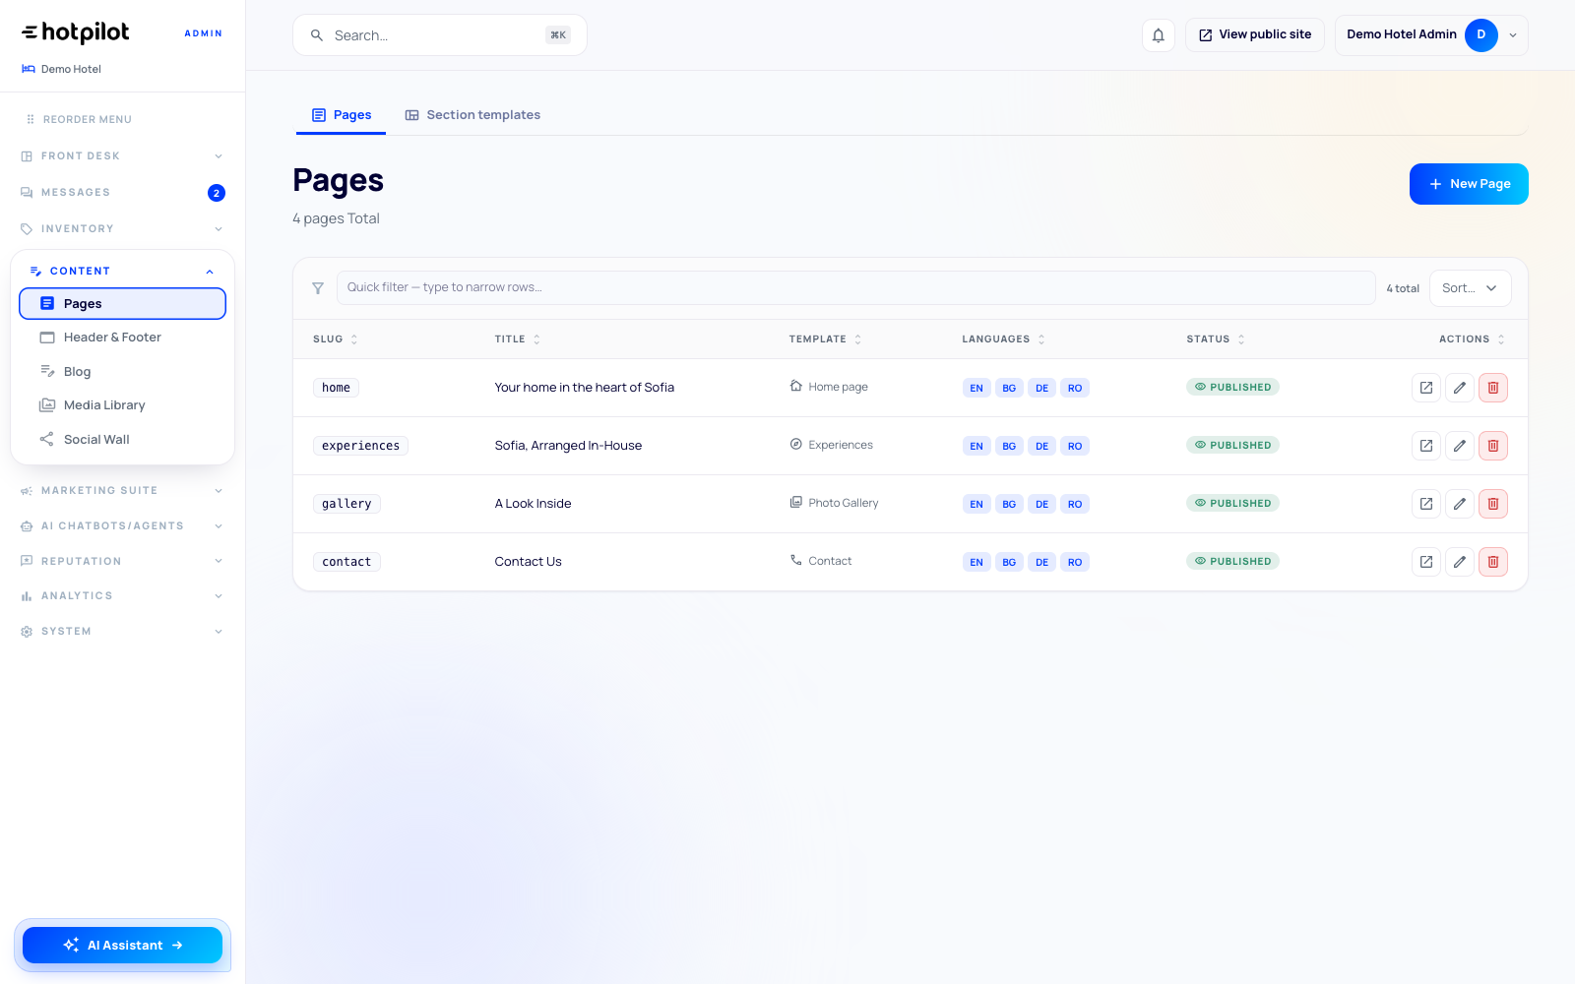Open Header & Footer in sidebar
The height and width of the screenshot is (984, 1575).
coord(122,338)
